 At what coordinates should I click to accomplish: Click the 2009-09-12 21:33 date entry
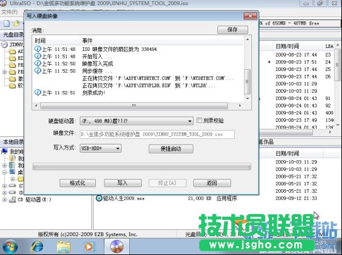coord(296,198)
